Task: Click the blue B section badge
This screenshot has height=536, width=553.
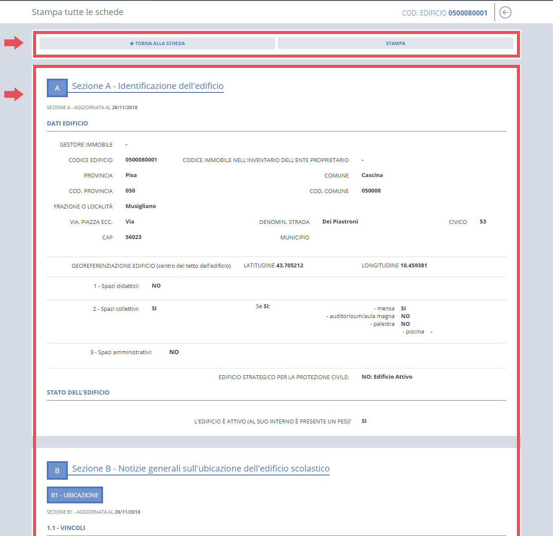Action: pos(57,471)
